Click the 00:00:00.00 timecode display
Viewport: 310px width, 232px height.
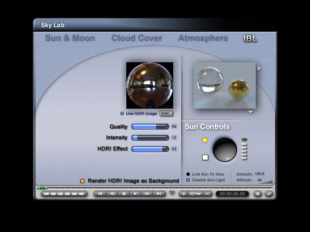[x=232, y=194]
